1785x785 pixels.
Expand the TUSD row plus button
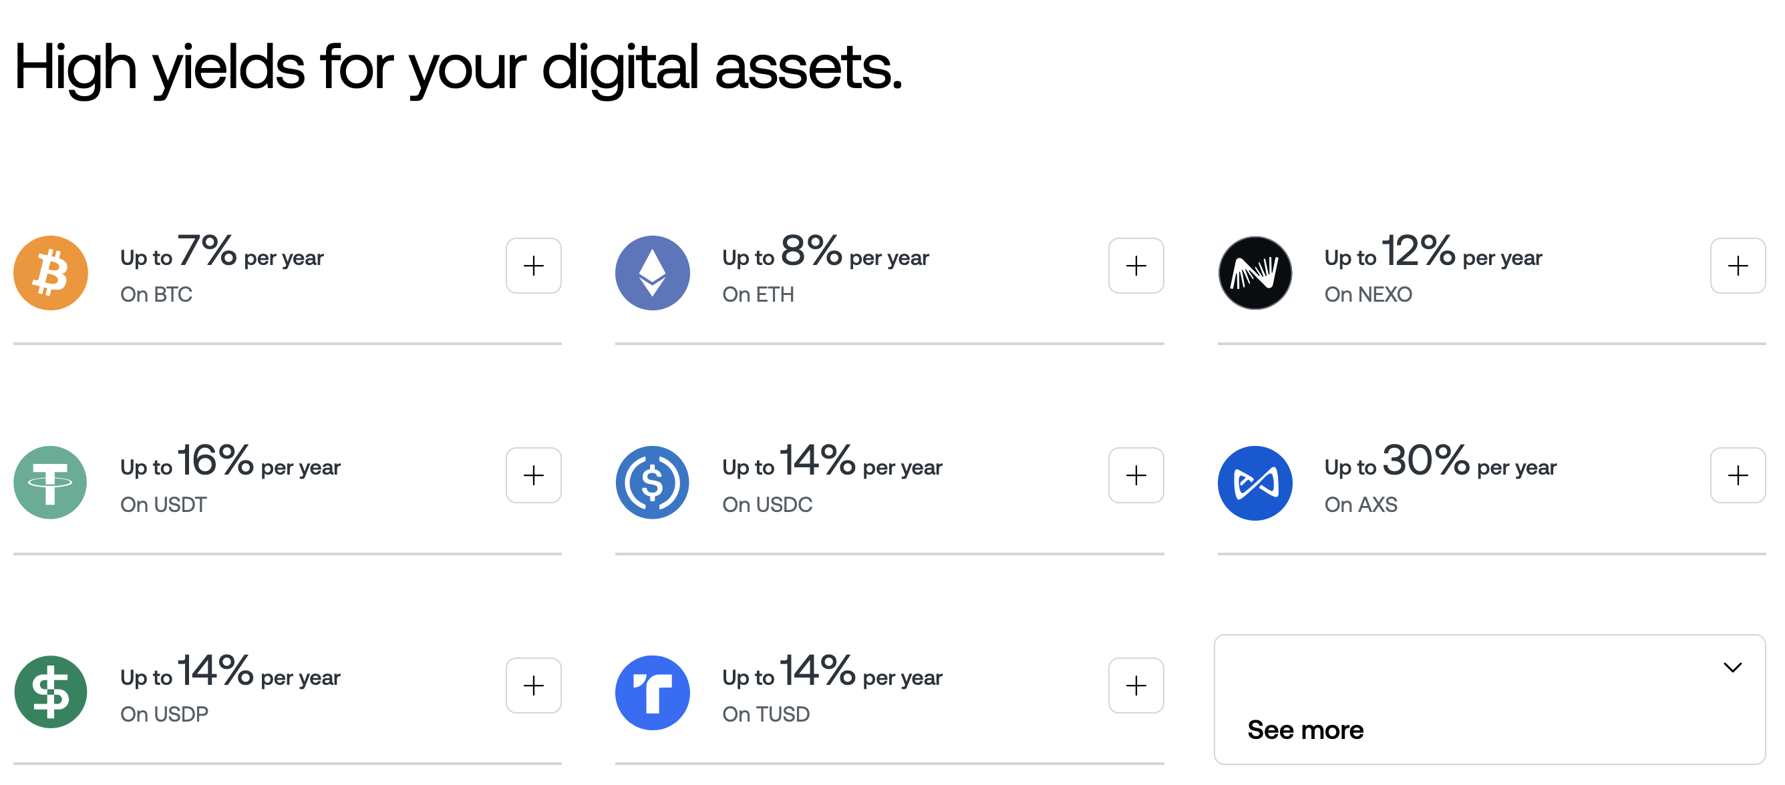coord(1135,686)
